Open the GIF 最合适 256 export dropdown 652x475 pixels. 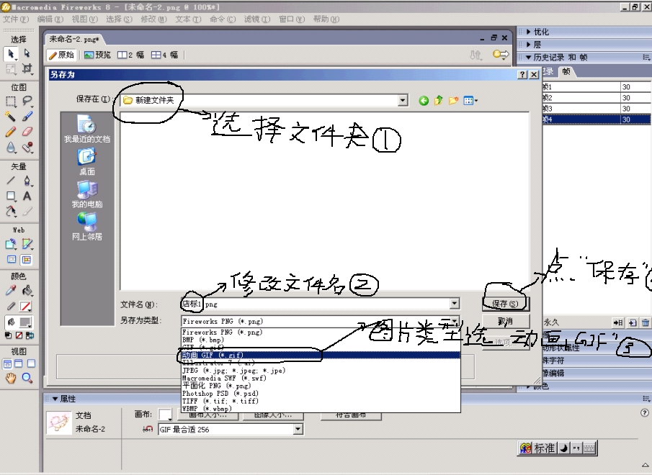pyautogui.click(x=298, y=430)
